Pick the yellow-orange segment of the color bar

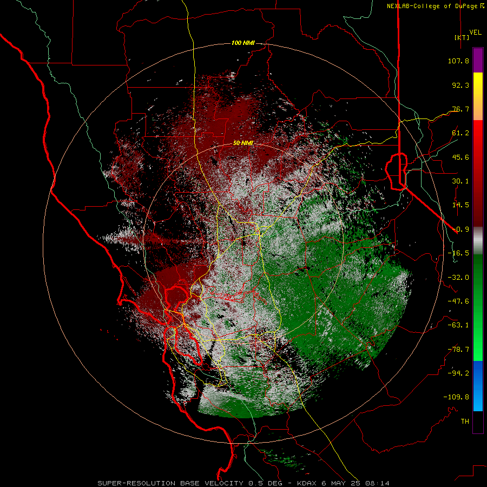[478, 96]
